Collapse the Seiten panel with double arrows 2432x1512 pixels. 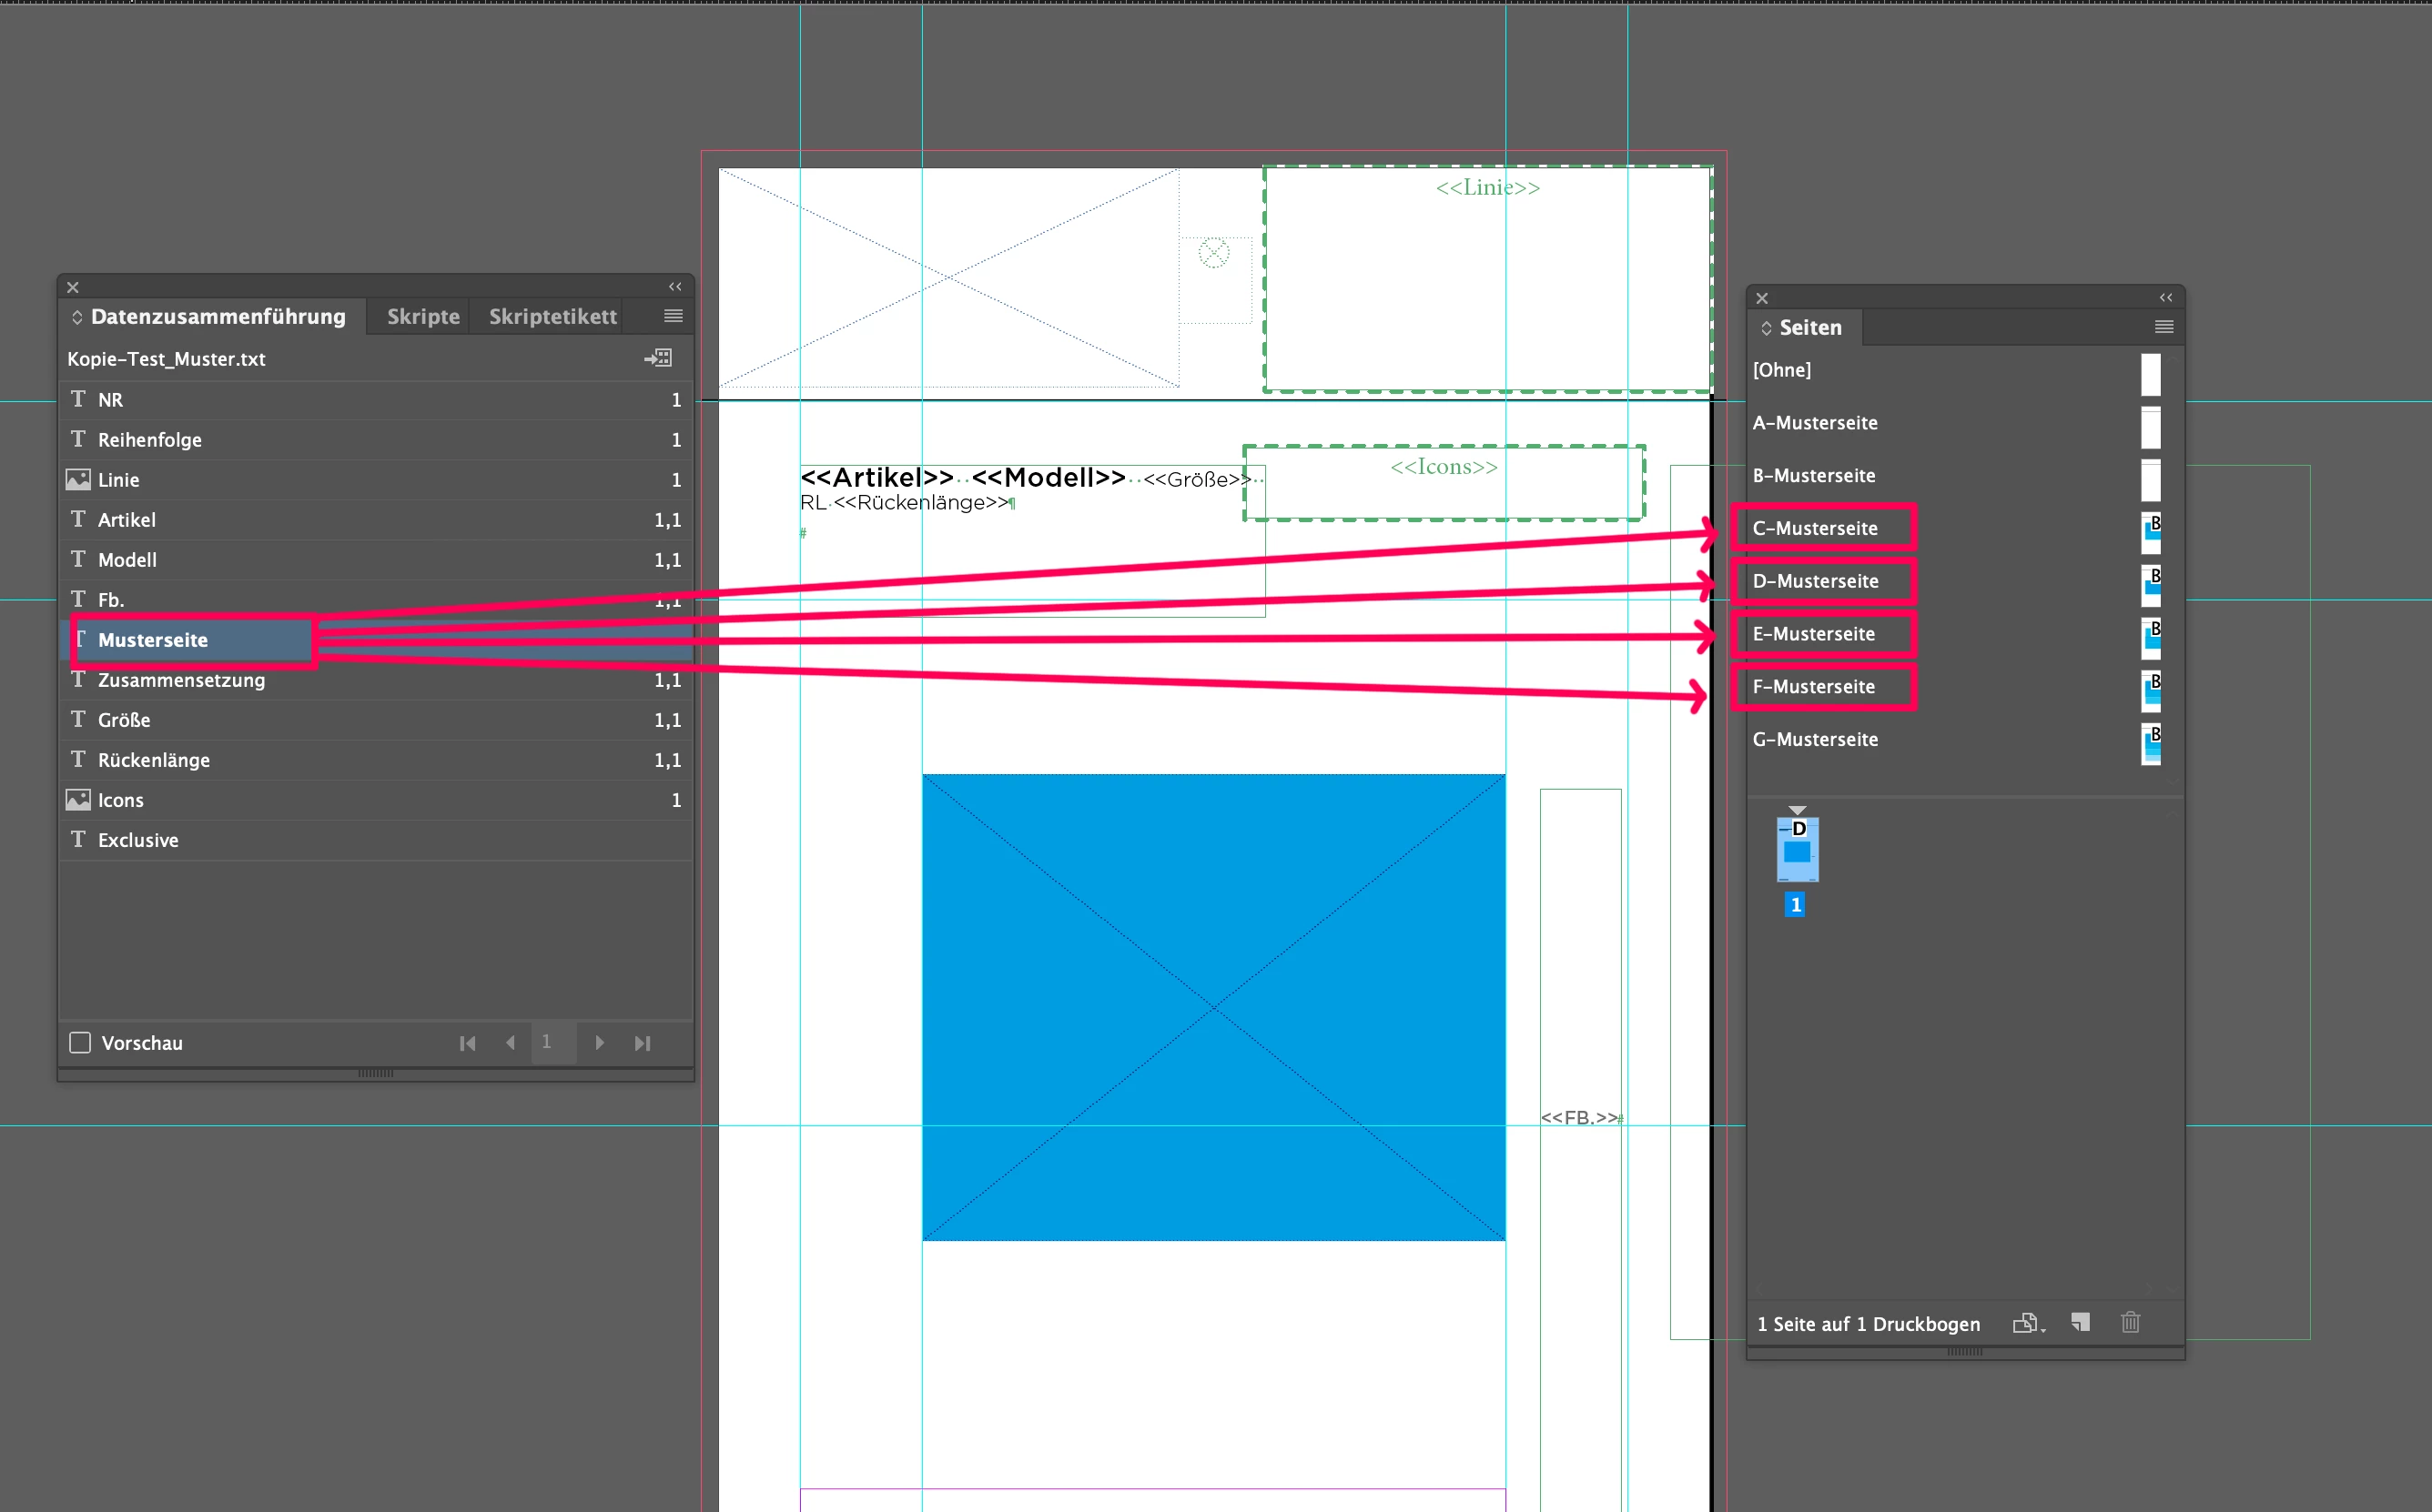(x=2166, y=298)
